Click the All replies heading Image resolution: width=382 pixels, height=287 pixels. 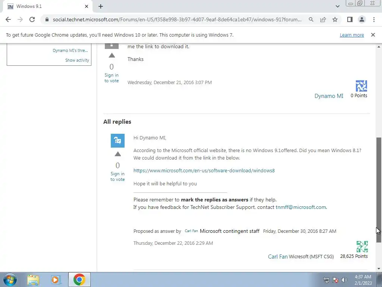coord(117,121)
